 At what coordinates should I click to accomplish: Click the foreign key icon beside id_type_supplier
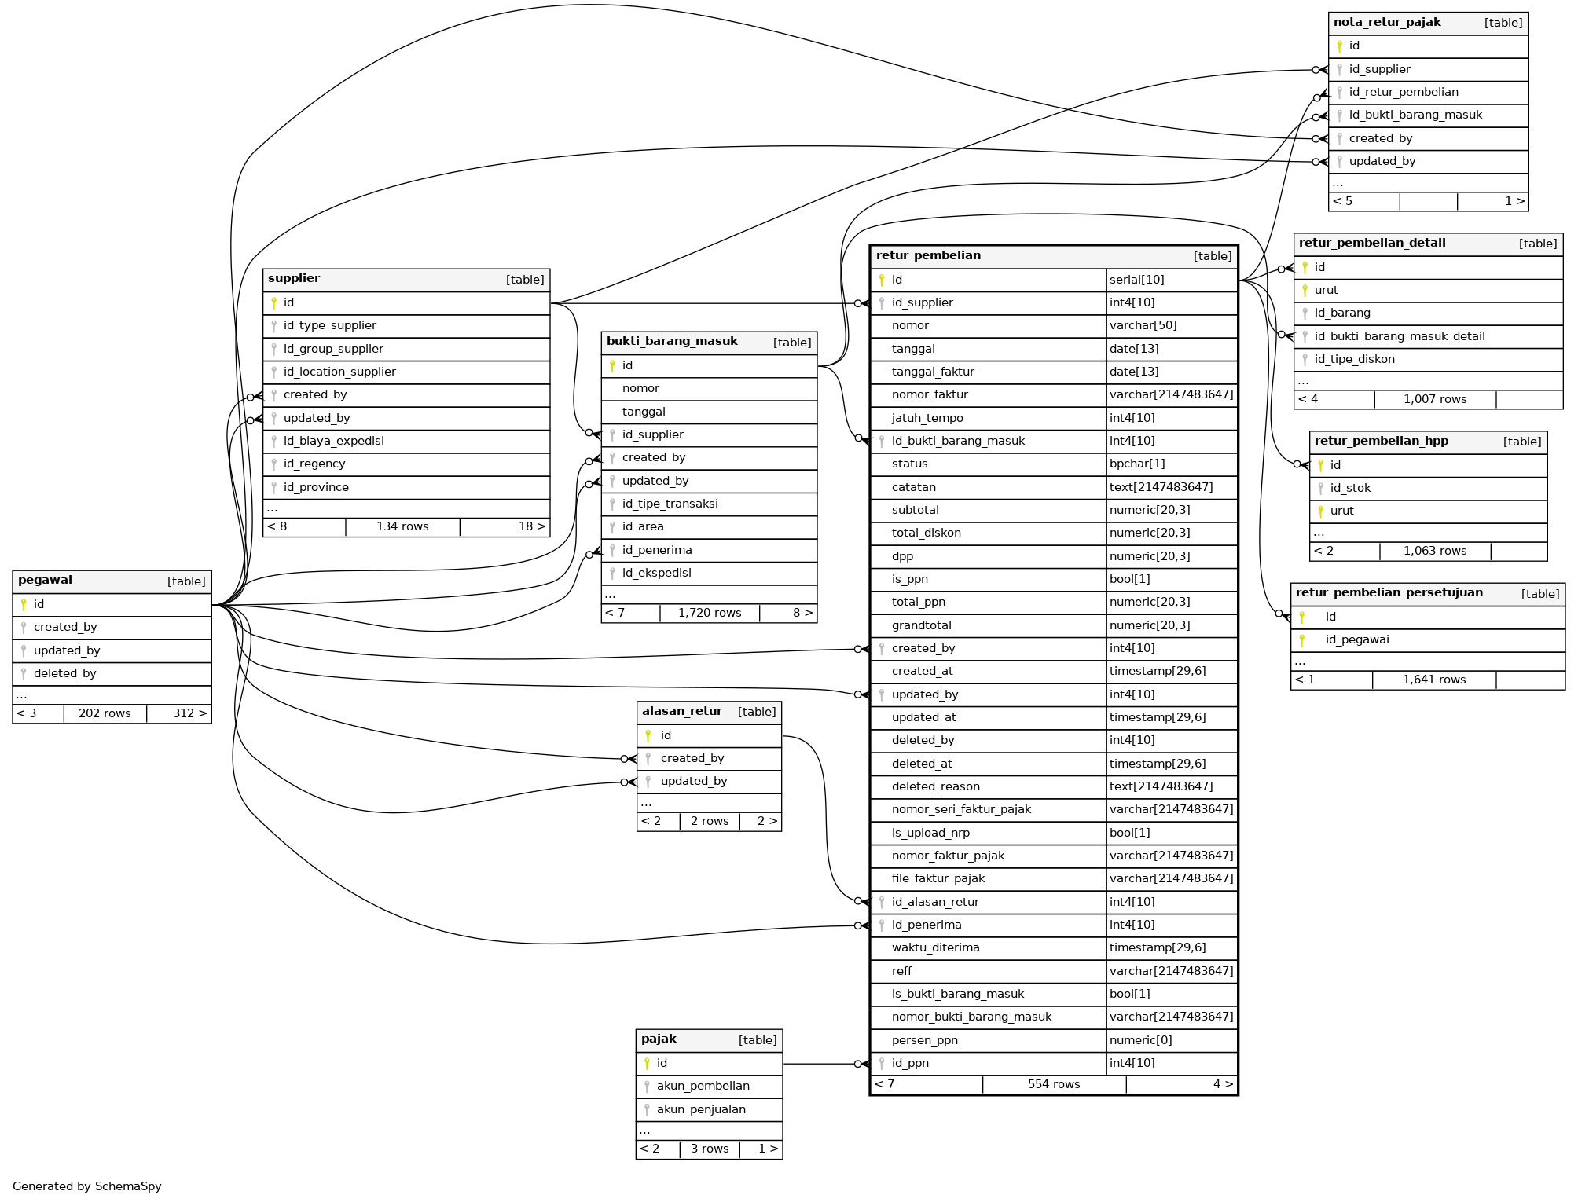click(x=273, y=326)
